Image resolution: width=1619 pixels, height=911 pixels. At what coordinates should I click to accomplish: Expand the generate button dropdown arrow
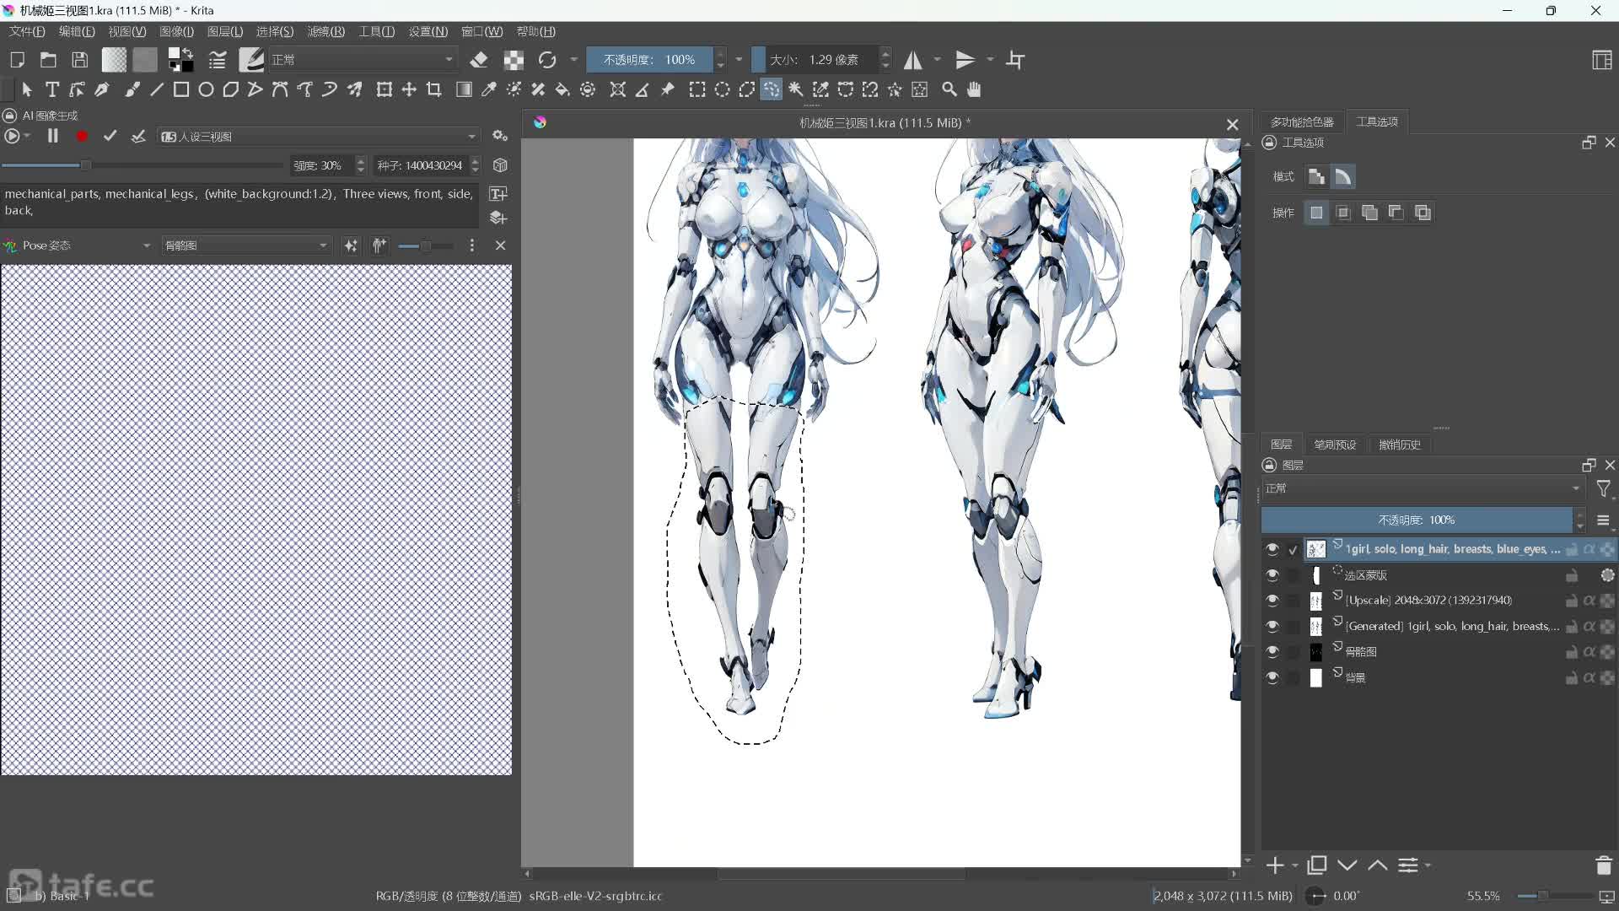[28, 136]
